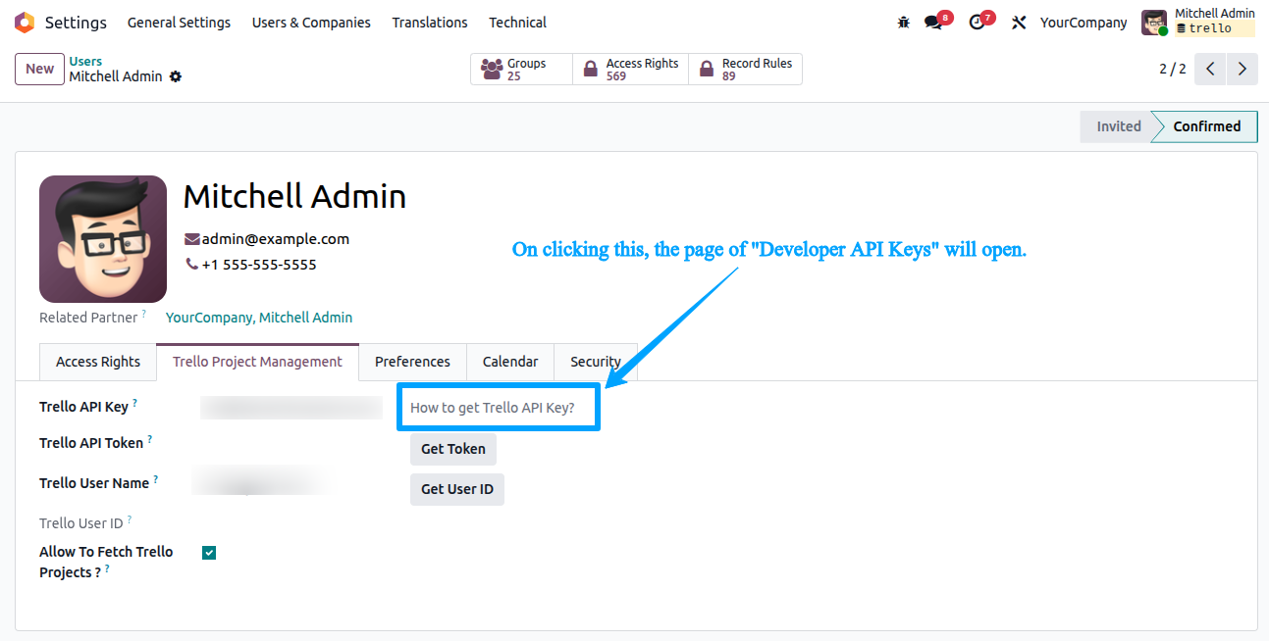
Task: Open the YourCompany, Mitchell Admin partner link
Action: pos(259,318)
